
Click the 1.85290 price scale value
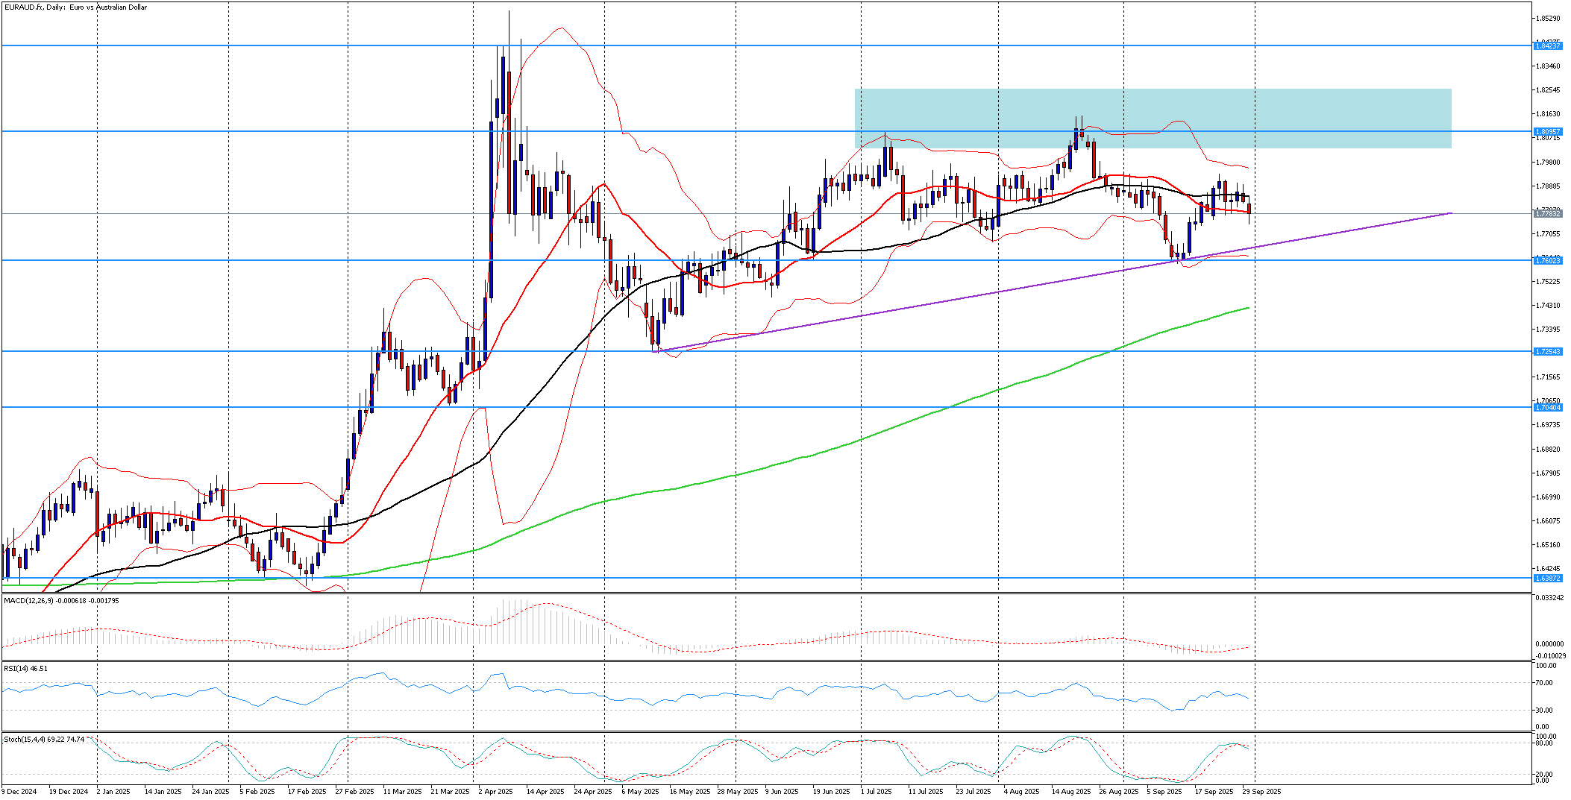[1548, 19]
